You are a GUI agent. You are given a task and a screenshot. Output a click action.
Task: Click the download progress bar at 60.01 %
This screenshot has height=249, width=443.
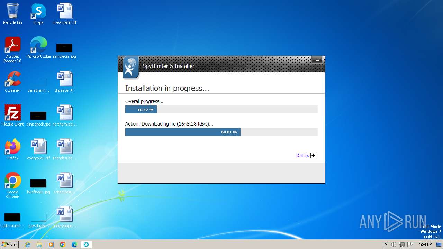coord(221,132)
